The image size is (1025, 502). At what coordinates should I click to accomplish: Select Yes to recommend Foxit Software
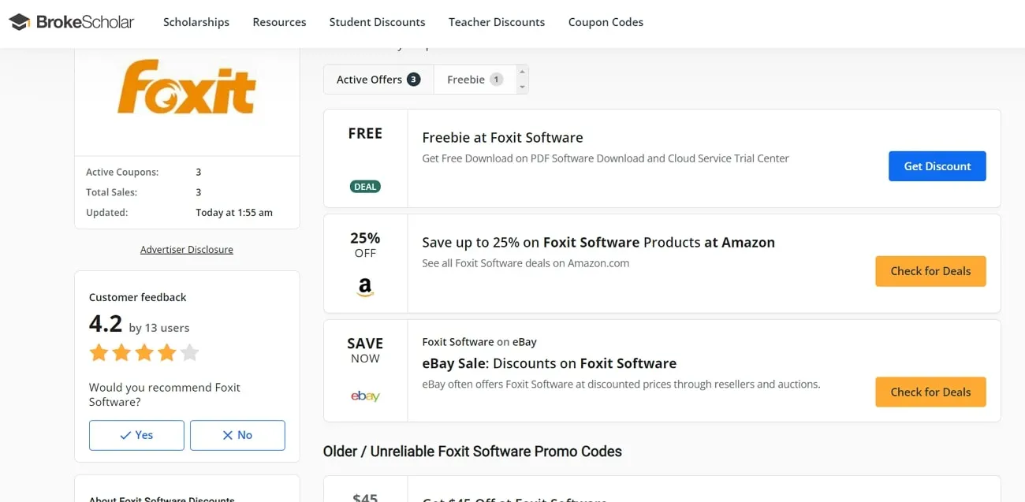(136, 435)
